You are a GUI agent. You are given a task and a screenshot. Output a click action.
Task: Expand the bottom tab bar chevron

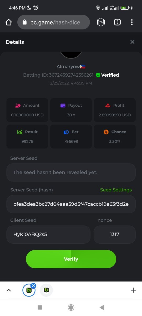(9, 290)
